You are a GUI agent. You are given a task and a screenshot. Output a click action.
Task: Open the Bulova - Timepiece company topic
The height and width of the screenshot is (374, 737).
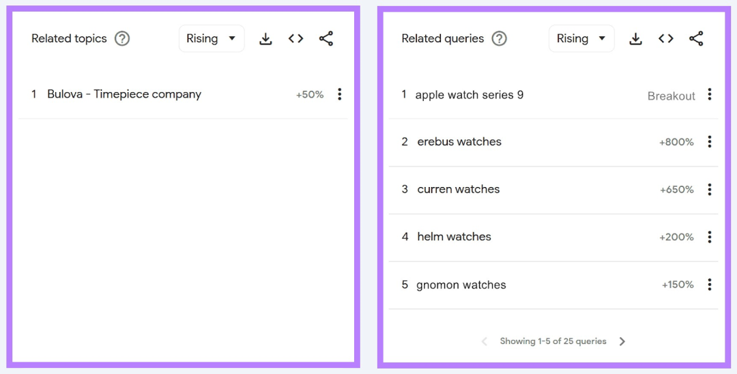(x=124, y=94)
